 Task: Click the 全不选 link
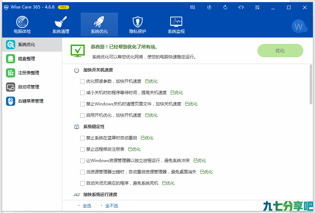pos(112,206)
